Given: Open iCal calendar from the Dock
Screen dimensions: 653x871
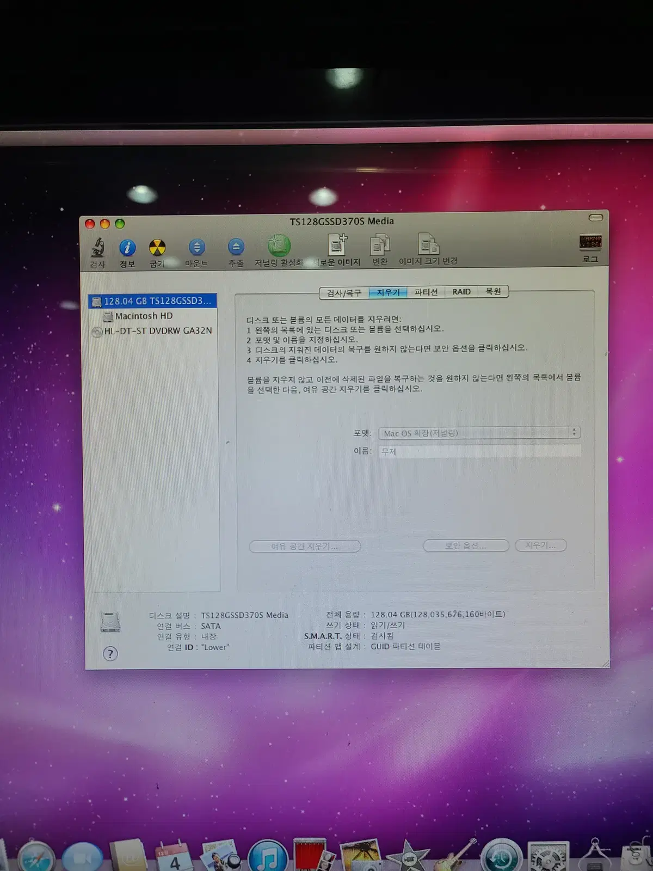Looking at the screenshot, I should click(174, 856).
